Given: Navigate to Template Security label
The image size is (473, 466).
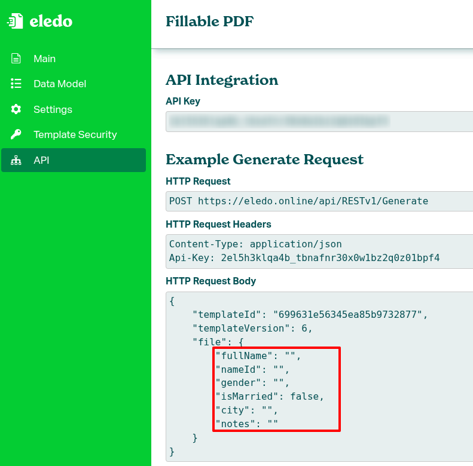Looking at the screenshot, I should tap(75, 134).
